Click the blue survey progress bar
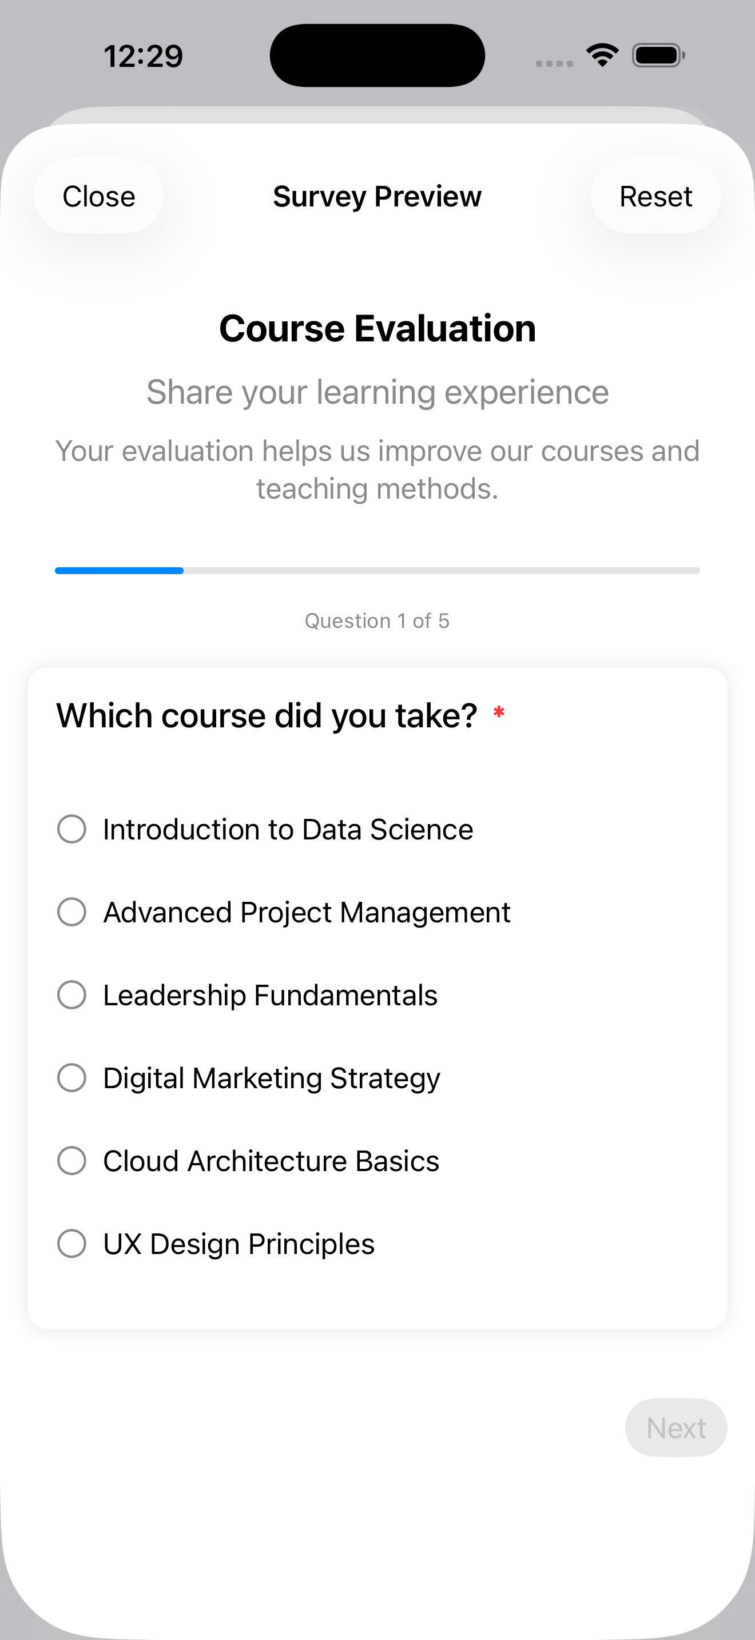This screenshot has width=755, height=1640. [x=120, y=571]
